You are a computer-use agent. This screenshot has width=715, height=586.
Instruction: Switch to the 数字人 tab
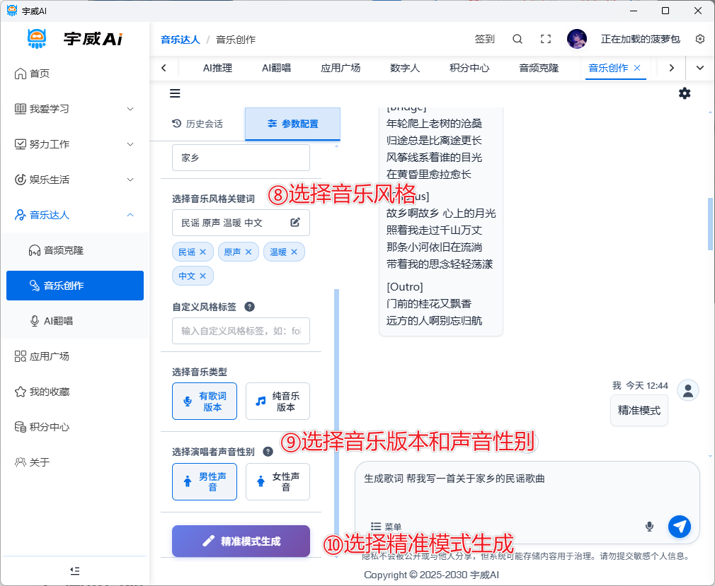(x=405, y=68)
